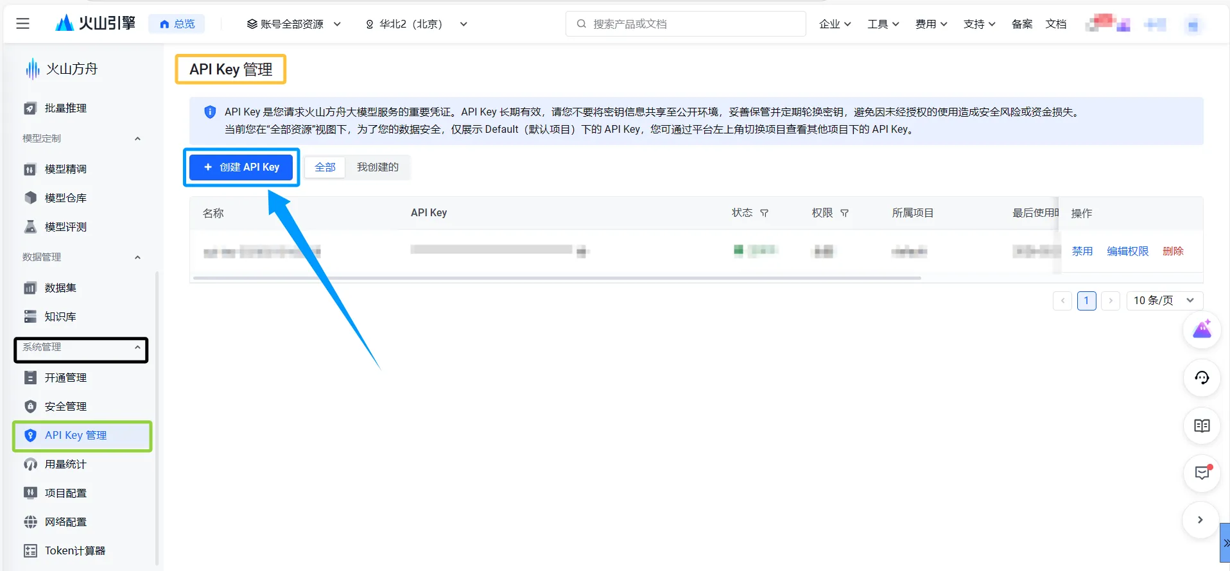Click the 所属项目 column header
This screenshot has width=1230, height=571.
pyautogui.click(x=913, y=213)
